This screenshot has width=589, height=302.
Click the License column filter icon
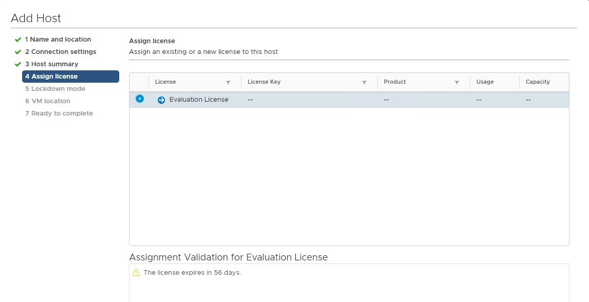(228, 83)
